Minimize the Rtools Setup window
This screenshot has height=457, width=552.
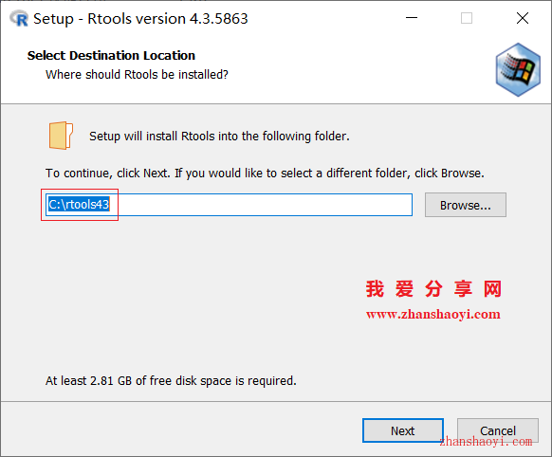[412, 18]
